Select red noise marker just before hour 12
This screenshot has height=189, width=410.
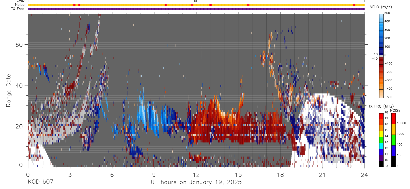tap(192, 5)
